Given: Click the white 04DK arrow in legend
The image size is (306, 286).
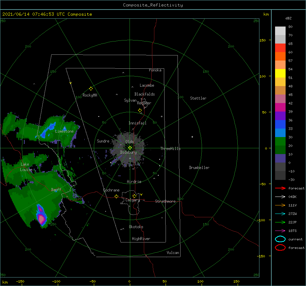Looking at the screenshot, I should coord(280,197).
